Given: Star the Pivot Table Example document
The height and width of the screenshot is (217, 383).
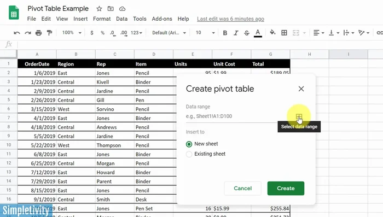Looking at the screenshot, I should pos(99,9).
